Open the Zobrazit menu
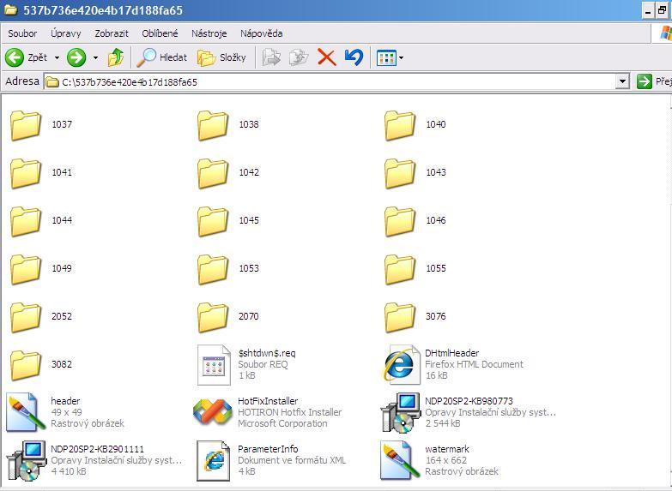This screenshot has width=672, height=491. tap(112, 33)
